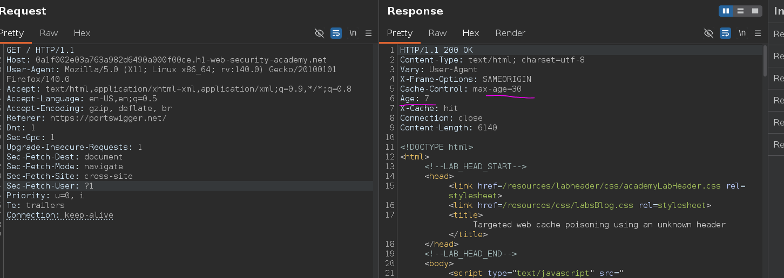The width and height of the screenshot is (784, 278).
Task: Click the Host header line
Action: point(166,60)
